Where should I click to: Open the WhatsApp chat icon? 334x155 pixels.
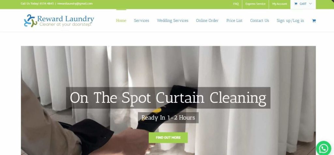[x=324, y=149]
